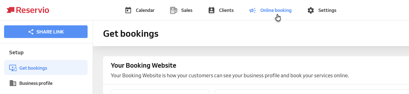Open the Calendar menu label
This screenshot has width=409, height=94.
145,10
